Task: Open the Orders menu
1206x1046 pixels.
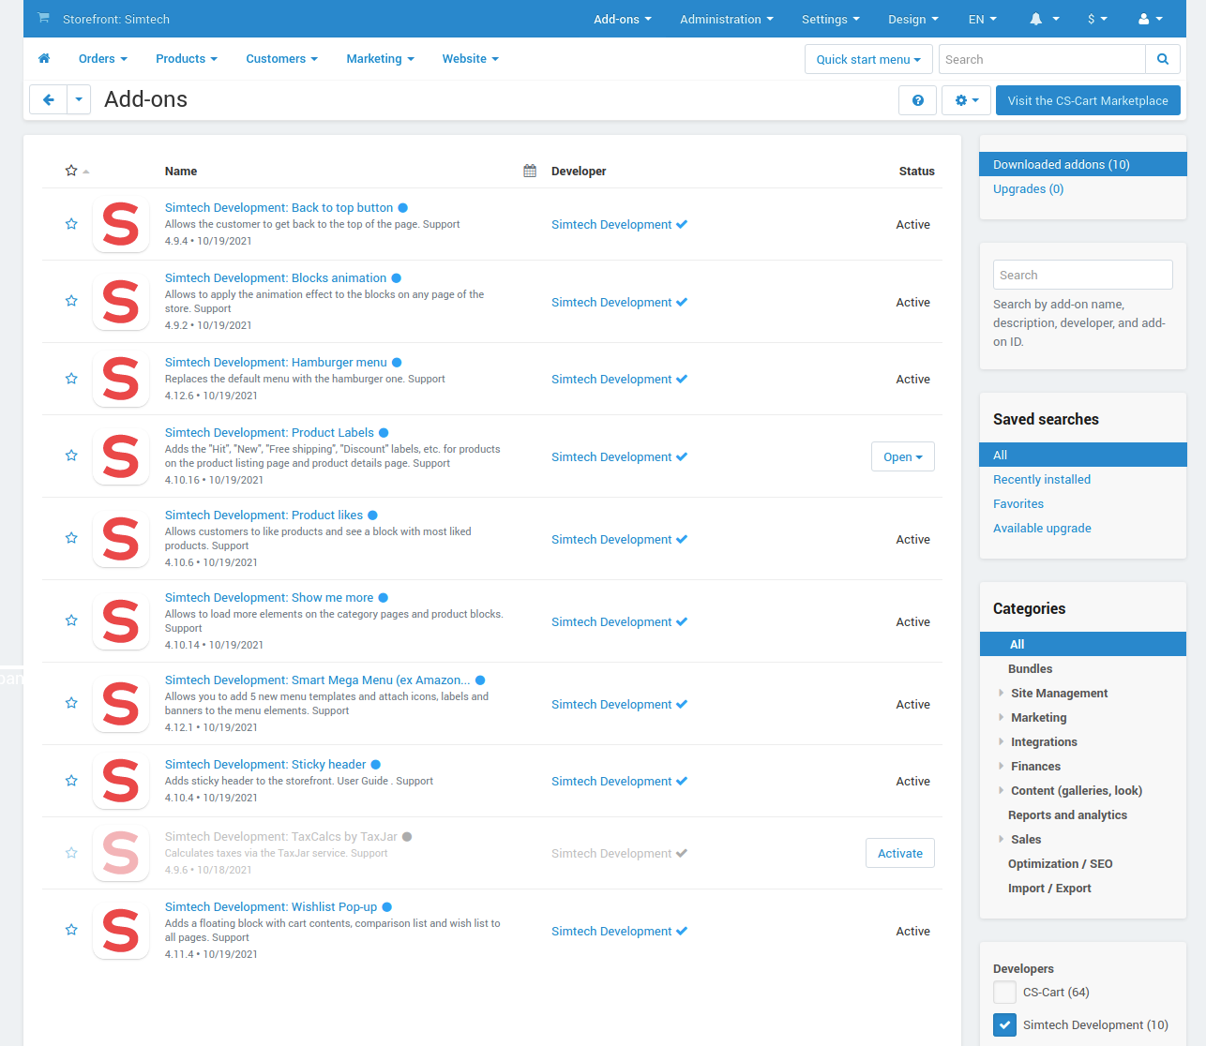Action: pyautogui.click(x=103, y=58)
